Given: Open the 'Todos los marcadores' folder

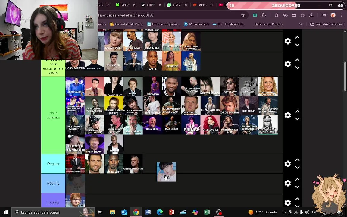Looking at the screenshot, I should tap(327, 24).
